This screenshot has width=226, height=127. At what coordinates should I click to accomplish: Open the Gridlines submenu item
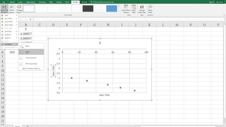[x=9, y=35]
